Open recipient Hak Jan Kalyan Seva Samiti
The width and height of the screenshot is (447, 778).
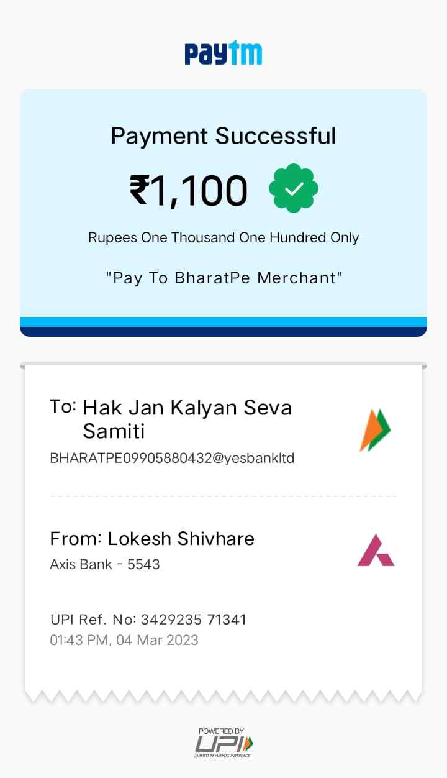coord(187,419)
